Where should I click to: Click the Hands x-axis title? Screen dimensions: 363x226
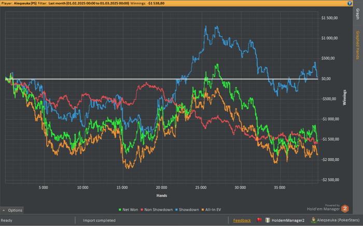click(162, 195)
